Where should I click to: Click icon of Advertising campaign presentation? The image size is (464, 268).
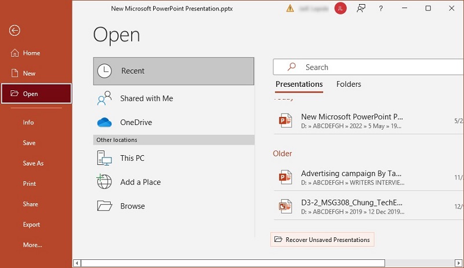click(x=285, y=177)
